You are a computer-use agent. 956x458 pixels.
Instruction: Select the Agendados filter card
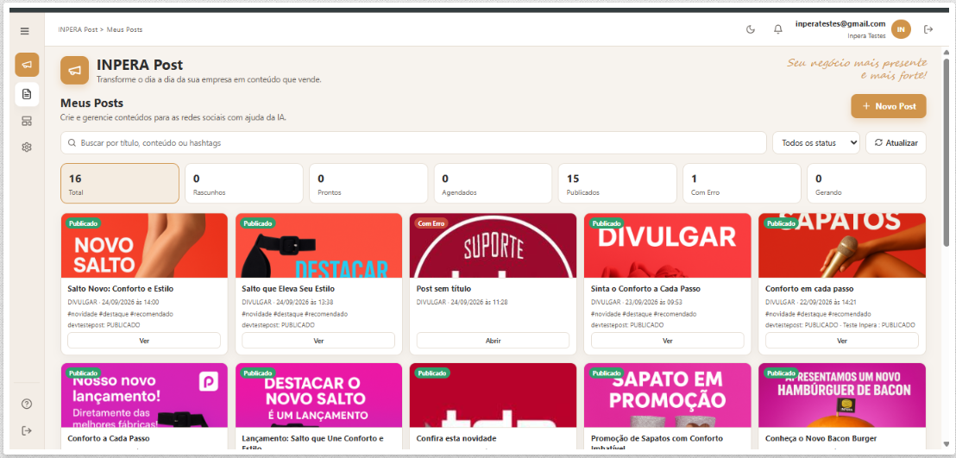coord(493,184)
